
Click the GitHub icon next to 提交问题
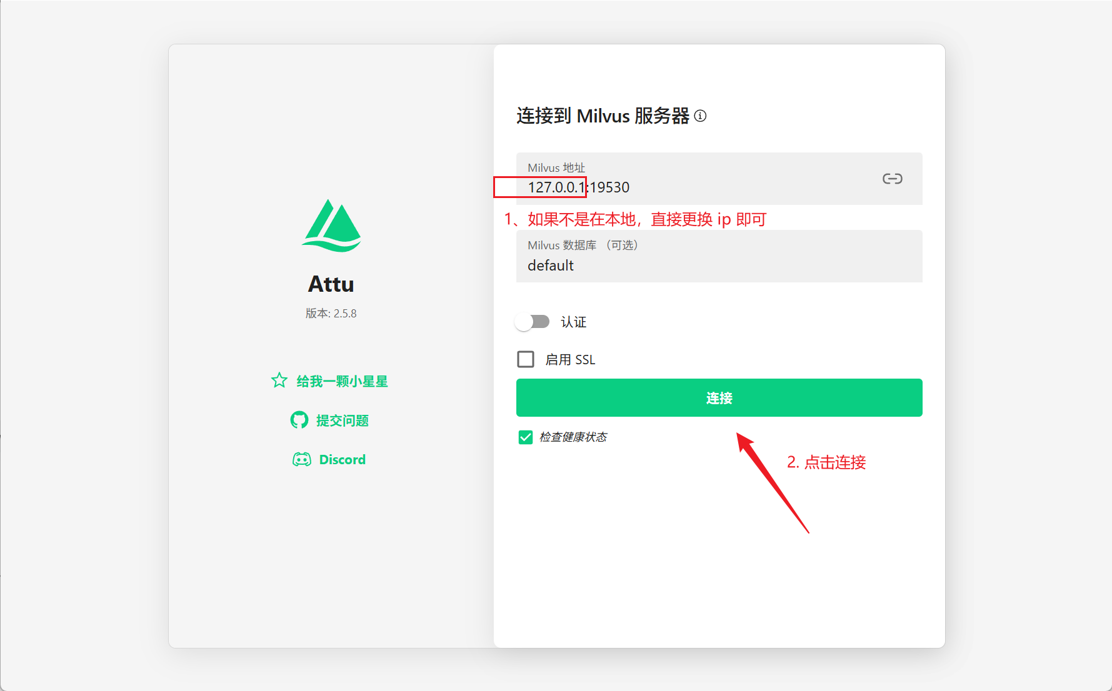click(299, 420)
